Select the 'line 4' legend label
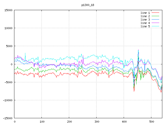Screen dimensions: 167x125 click(145, 23)
